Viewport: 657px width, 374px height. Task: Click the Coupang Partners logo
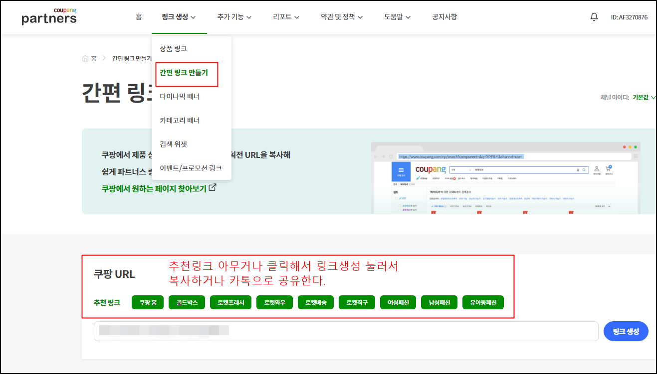(49, 16)
